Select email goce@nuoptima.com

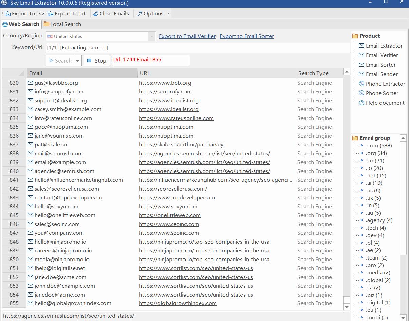pyautogui.click(x=61, y=127)
